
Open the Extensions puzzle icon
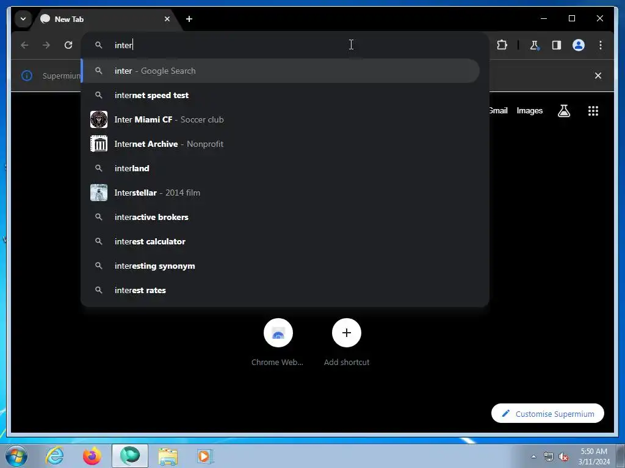(502, 45)
